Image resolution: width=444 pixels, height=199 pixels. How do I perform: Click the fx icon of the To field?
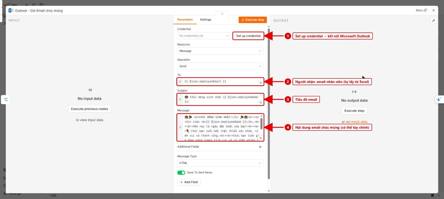click(180, 82)
